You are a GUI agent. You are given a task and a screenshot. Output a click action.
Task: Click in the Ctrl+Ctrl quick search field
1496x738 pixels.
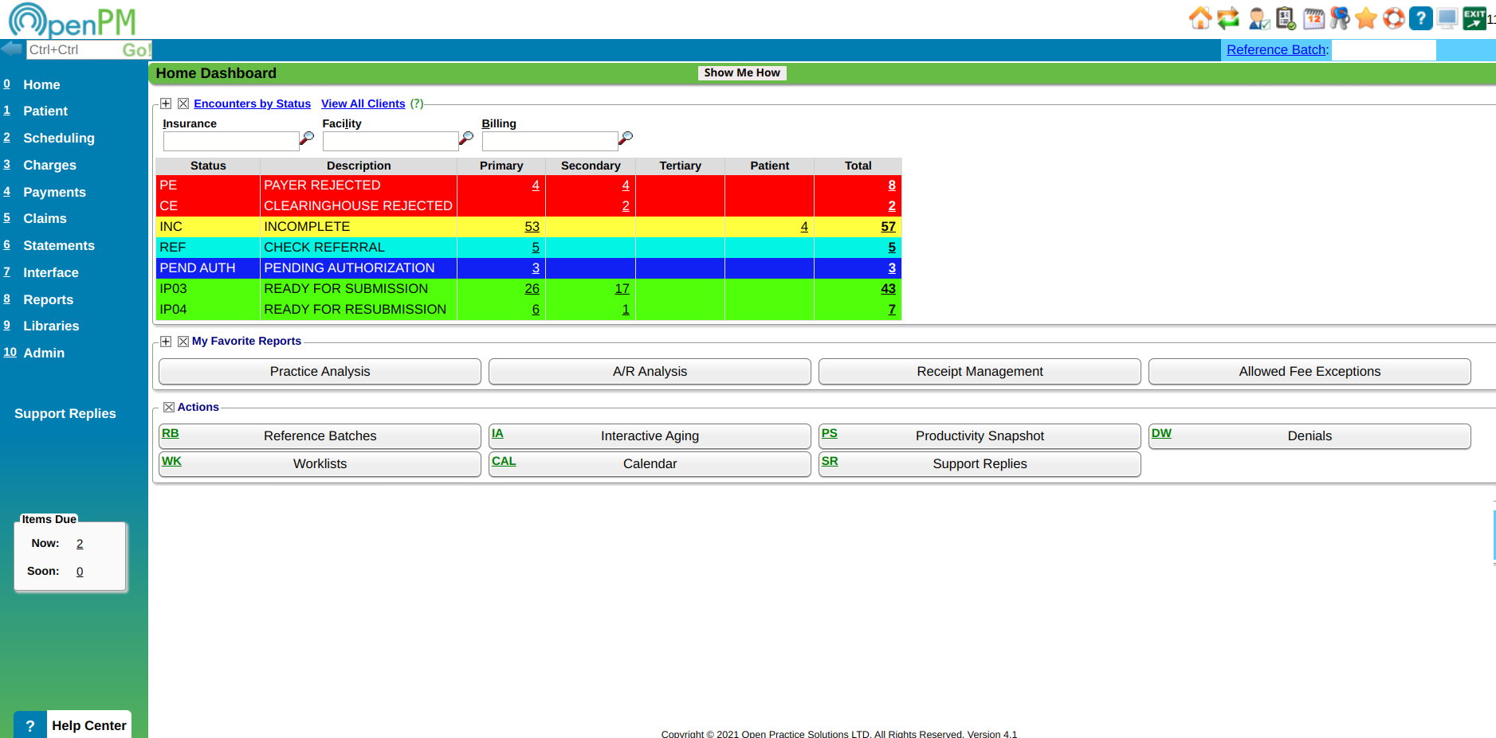[73, 49]
